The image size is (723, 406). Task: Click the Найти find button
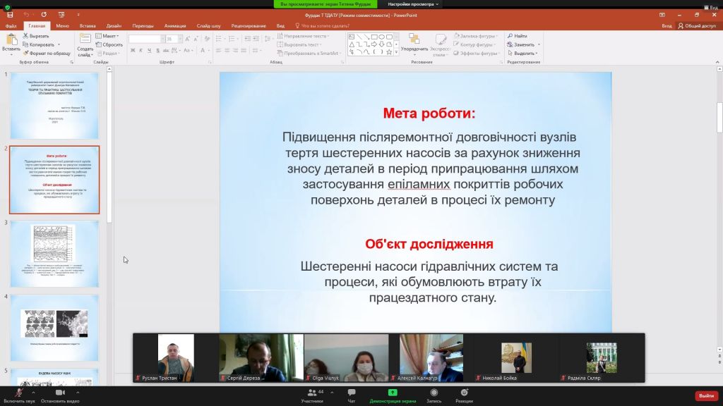coord(519,35)
